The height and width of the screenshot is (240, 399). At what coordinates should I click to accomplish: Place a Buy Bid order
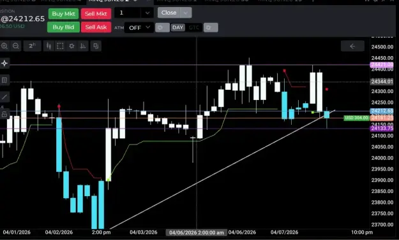(63, 27)
